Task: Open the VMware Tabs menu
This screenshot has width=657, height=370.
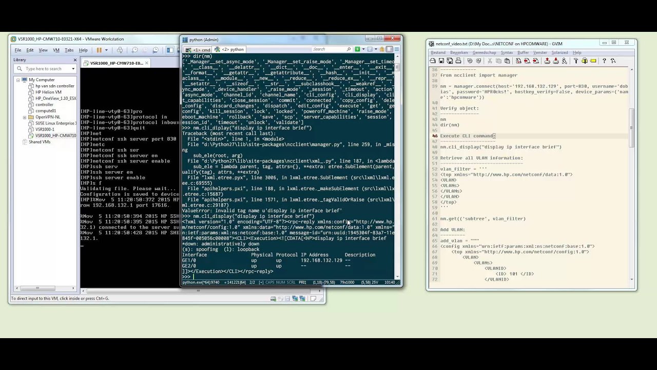Action: click(x=69, y=50)
